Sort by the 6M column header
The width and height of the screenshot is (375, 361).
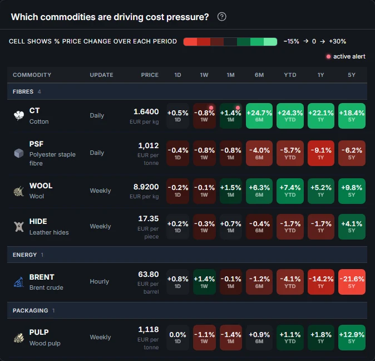coord(259,75)
